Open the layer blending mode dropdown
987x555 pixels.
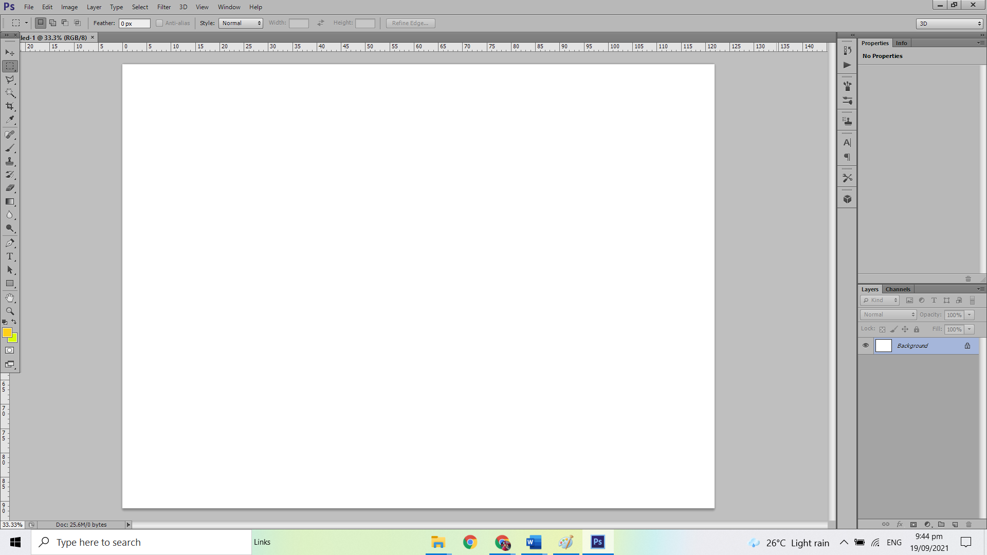point(888,314)
